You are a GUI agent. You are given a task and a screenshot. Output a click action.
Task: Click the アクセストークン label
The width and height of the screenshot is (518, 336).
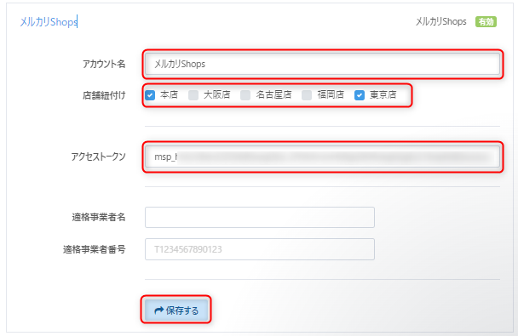[x=99, y=157]
